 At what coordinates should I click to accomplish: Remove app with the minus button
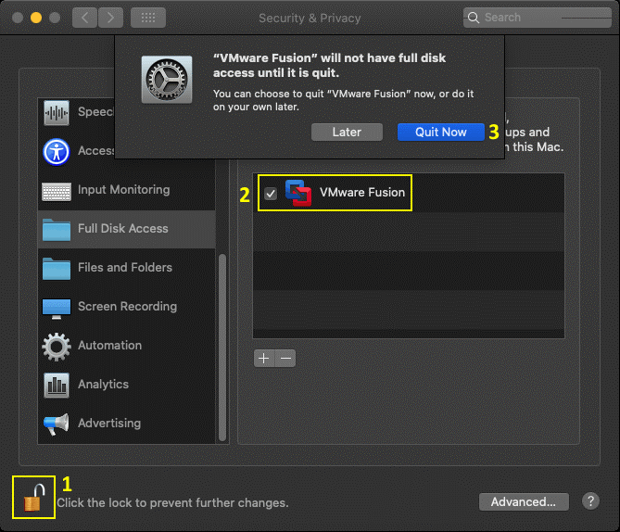click(285, 358)
